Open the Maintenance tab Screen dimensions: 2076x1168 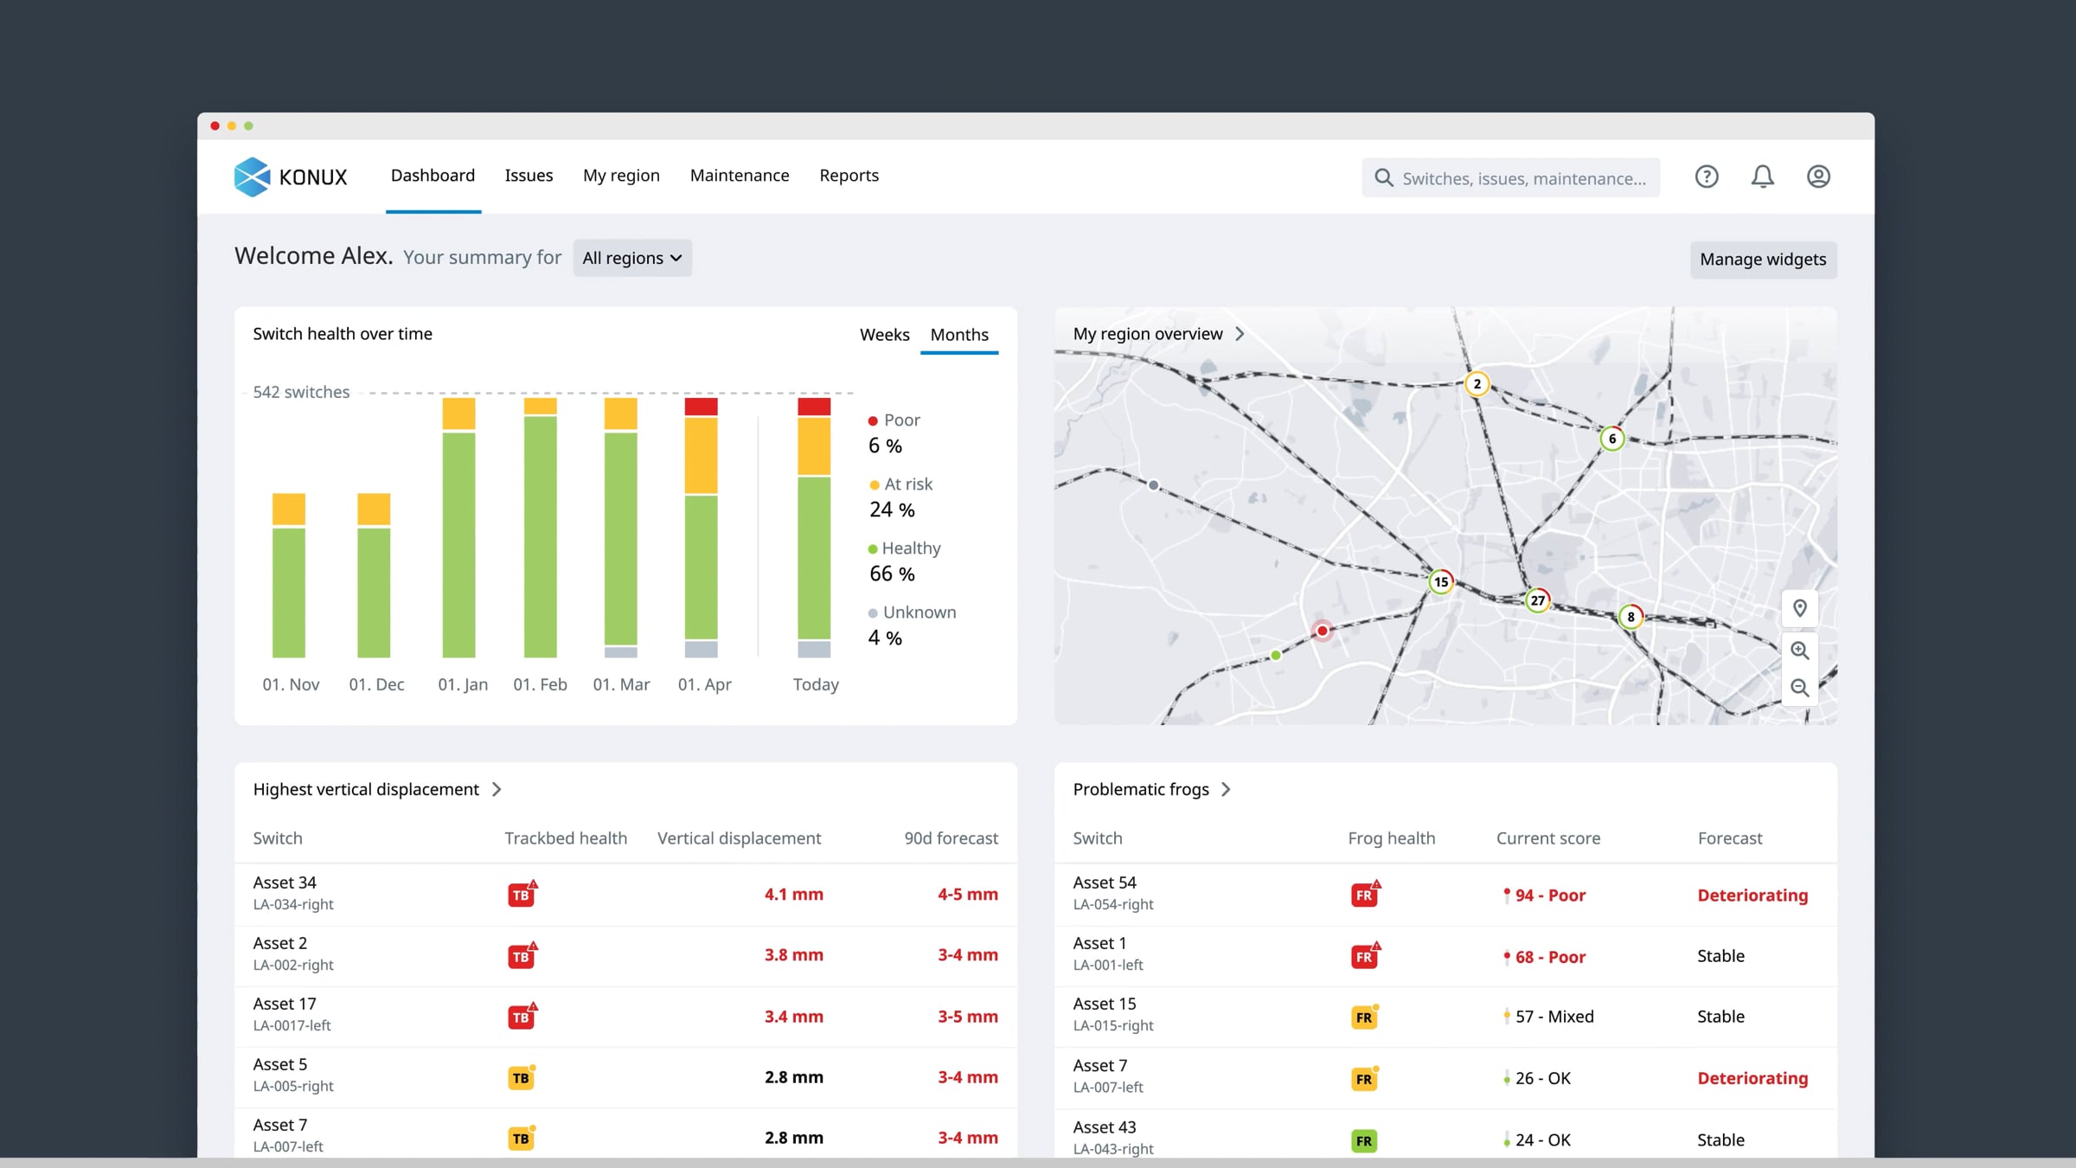740,176
